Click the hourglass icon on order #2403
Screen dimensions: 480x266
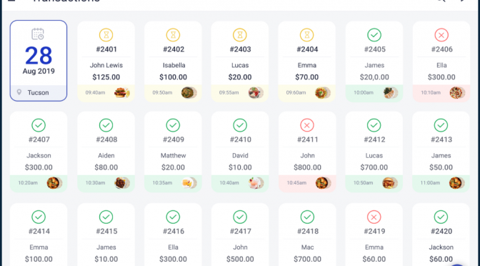click(x=240, y=35)
